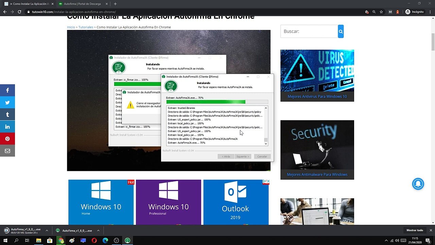Focus the Buscar search field
This screenshot has width=435, height=245.
(309, 31)
